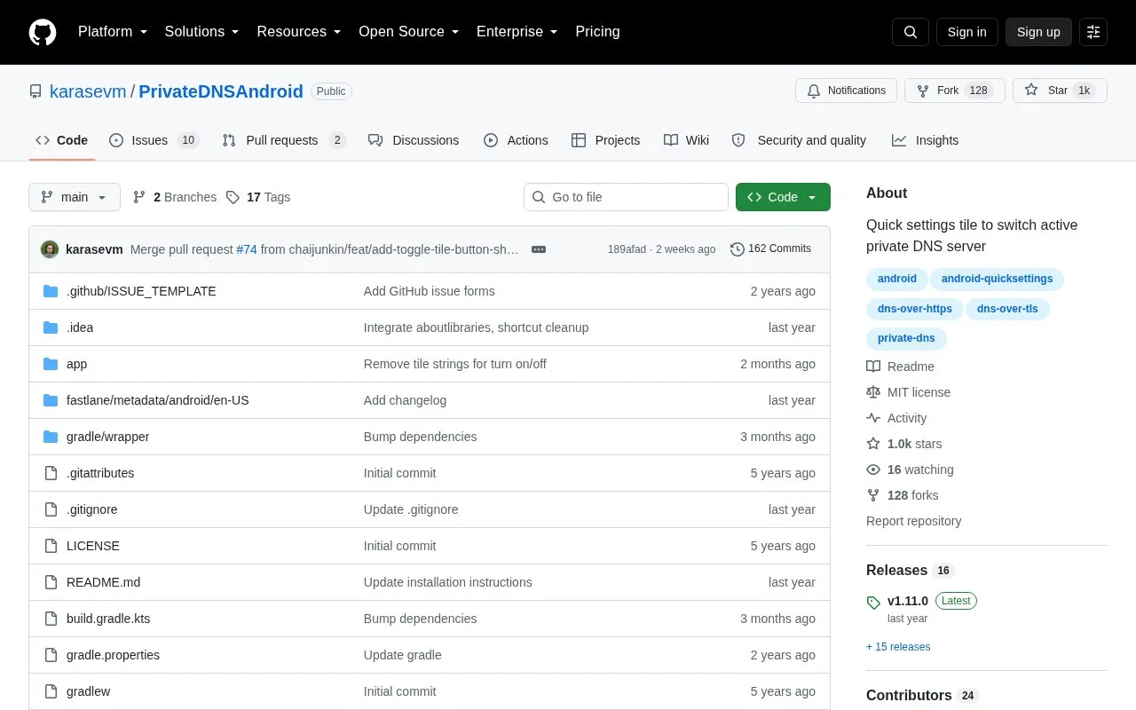Open the 162 Commits history
1136x710 pixels.
[770, 249]
